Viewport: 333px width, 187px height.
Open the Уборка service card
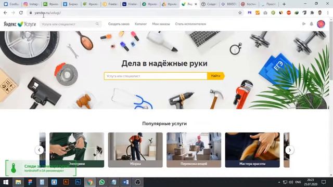point(135,150)
